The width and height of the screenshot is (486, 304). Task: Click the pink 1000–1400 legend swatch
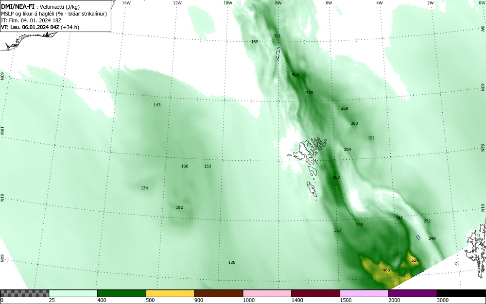point(267,293)
